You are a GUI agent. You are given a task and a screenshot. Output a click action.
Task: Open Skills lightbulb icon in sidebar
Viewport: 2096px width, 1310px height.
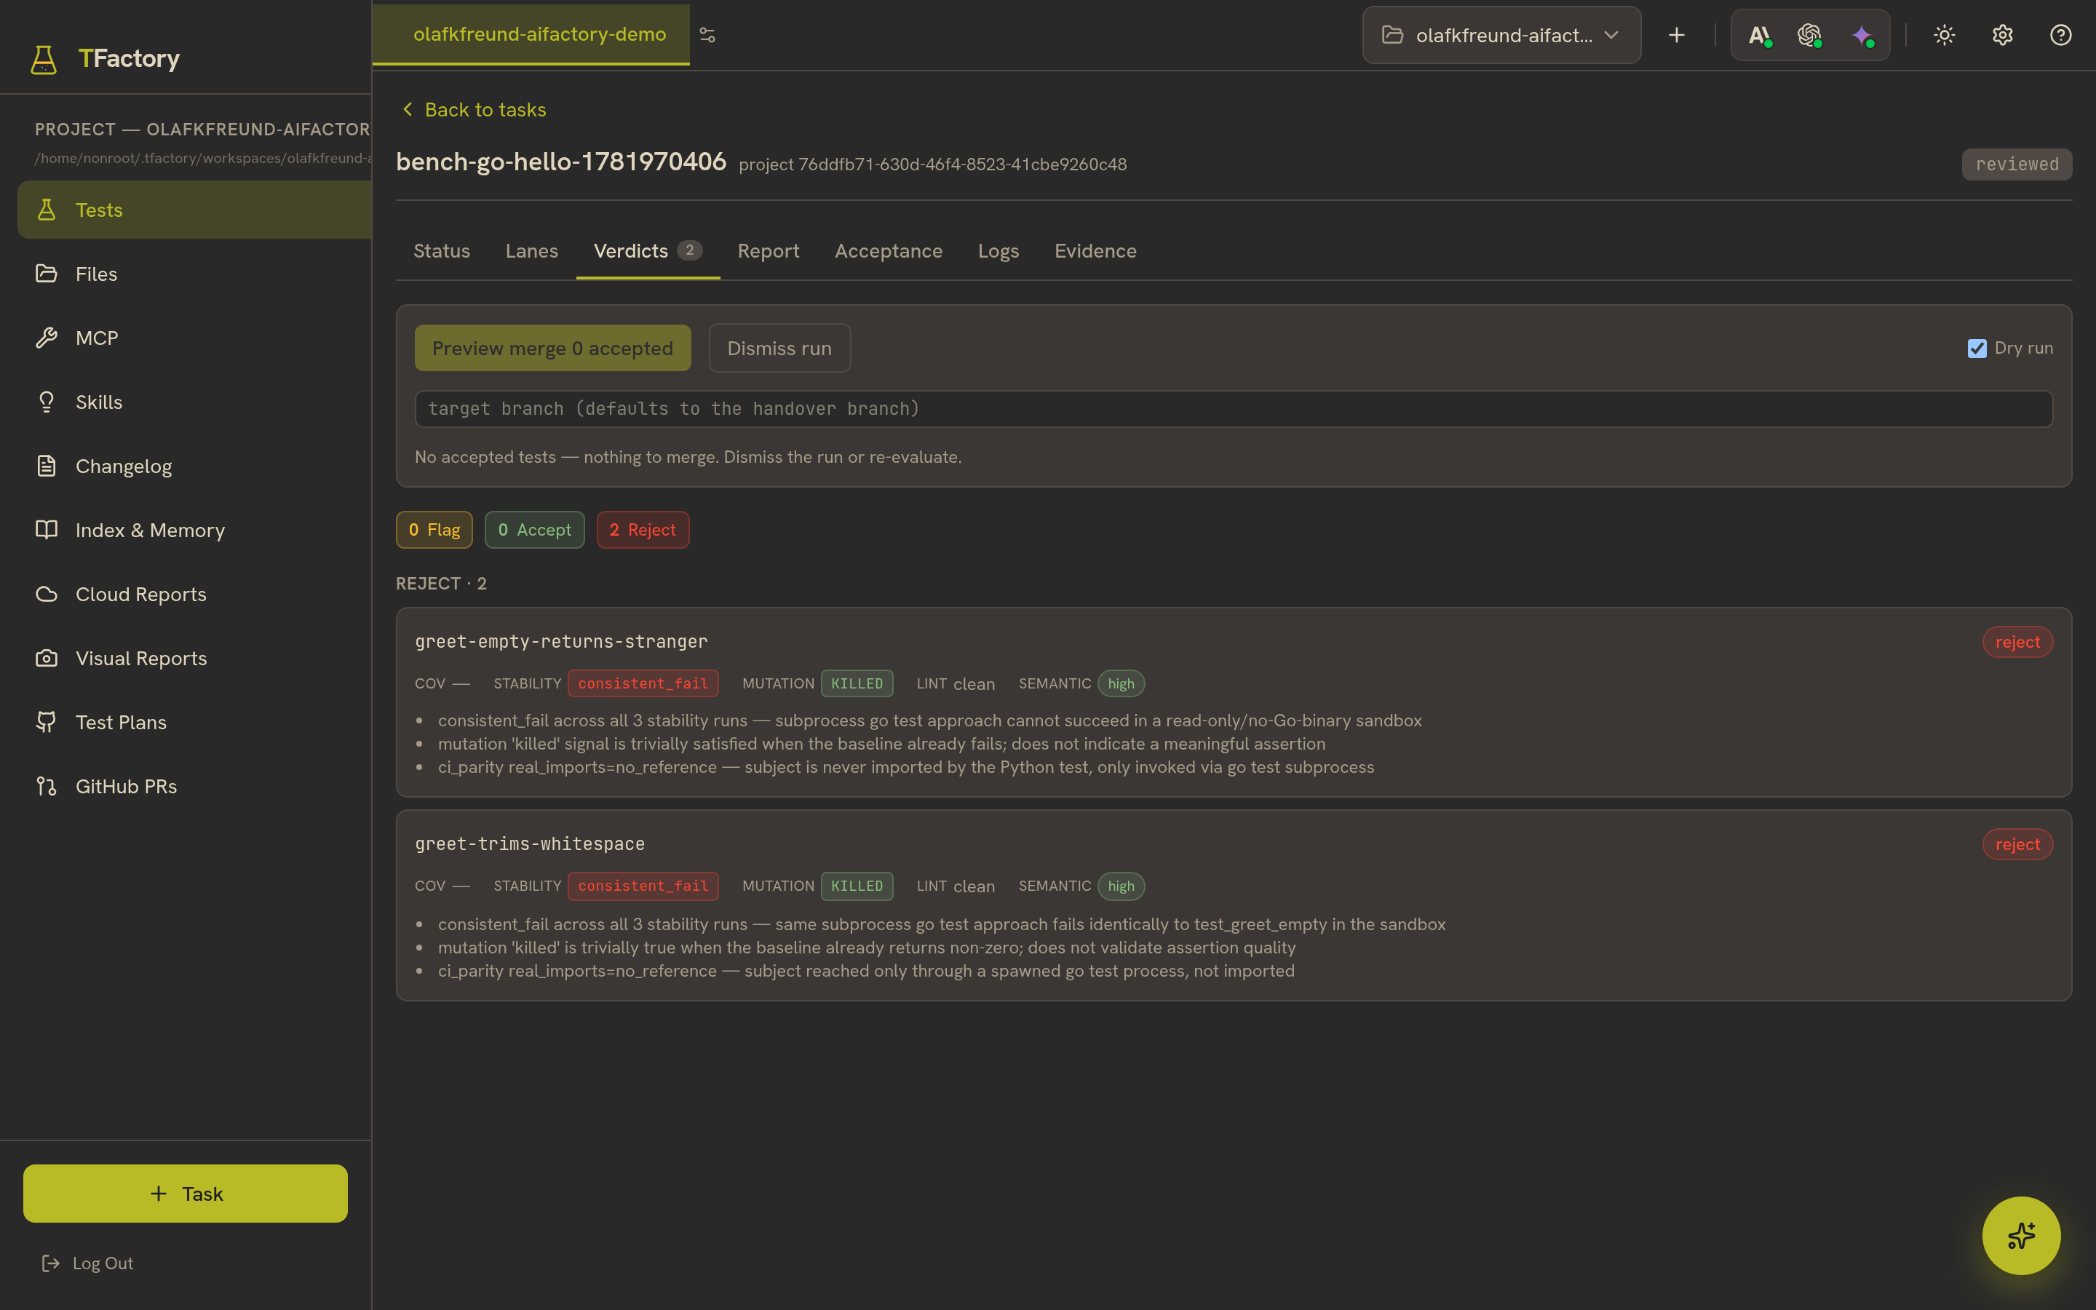tap(47, 402)
